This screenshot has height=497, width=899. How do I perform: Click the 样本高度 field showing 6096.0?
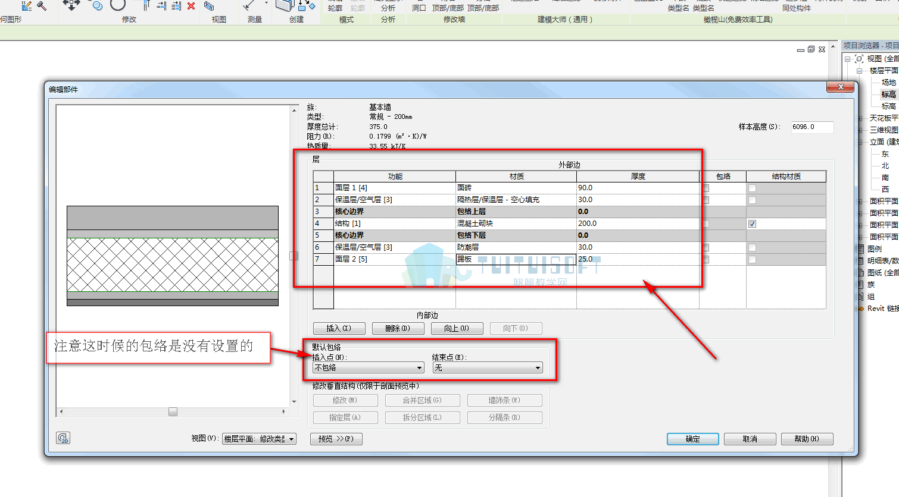click(812, 127)
